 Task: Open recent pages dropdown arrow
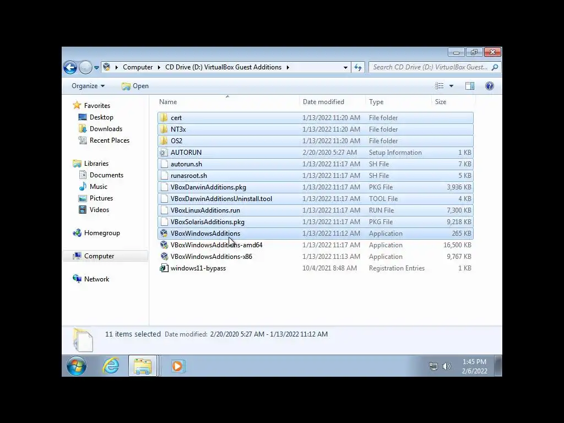point(96,68)
